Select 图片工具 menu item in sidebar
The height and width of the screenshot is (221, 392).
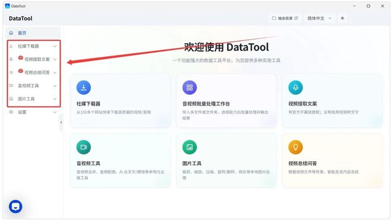[33, 99]
